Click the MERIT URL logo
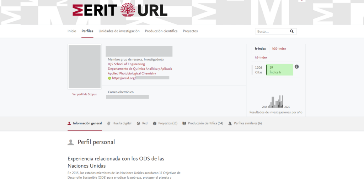 click(x=120, y=11)
